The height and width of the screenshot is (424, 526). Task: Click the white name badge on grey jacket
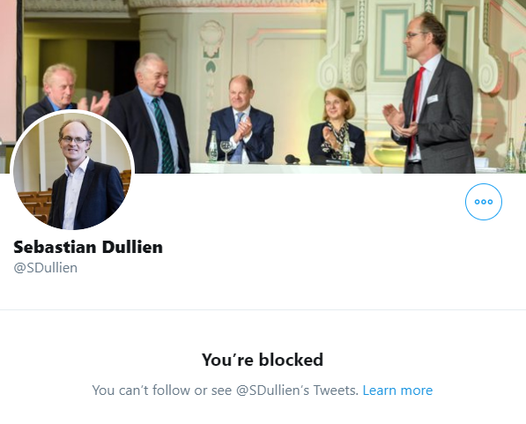432,99
